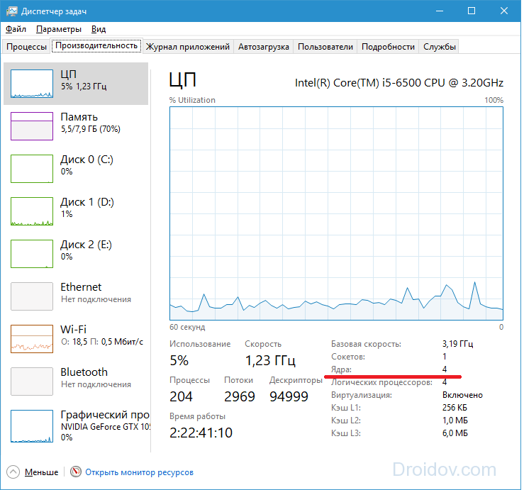
Task: Click the Диск 2 (E:) label
Action: 87,245
